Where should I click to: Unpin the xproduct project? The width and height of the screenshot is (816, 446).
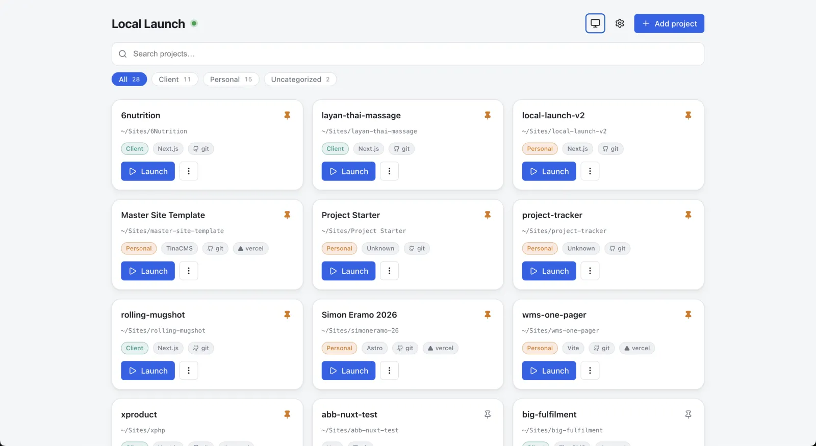(x=287, y=414)
